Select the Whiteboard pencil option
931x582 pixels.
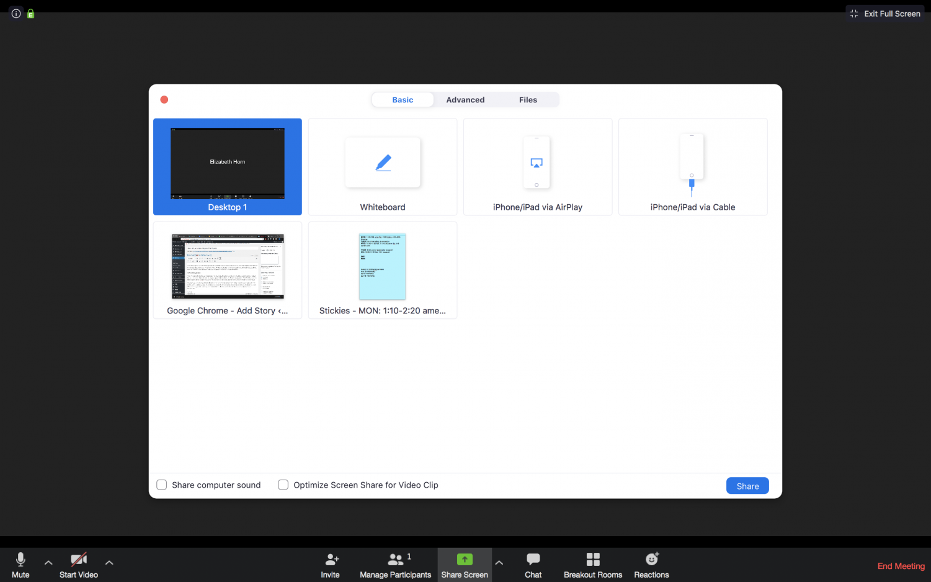point(383,167)
